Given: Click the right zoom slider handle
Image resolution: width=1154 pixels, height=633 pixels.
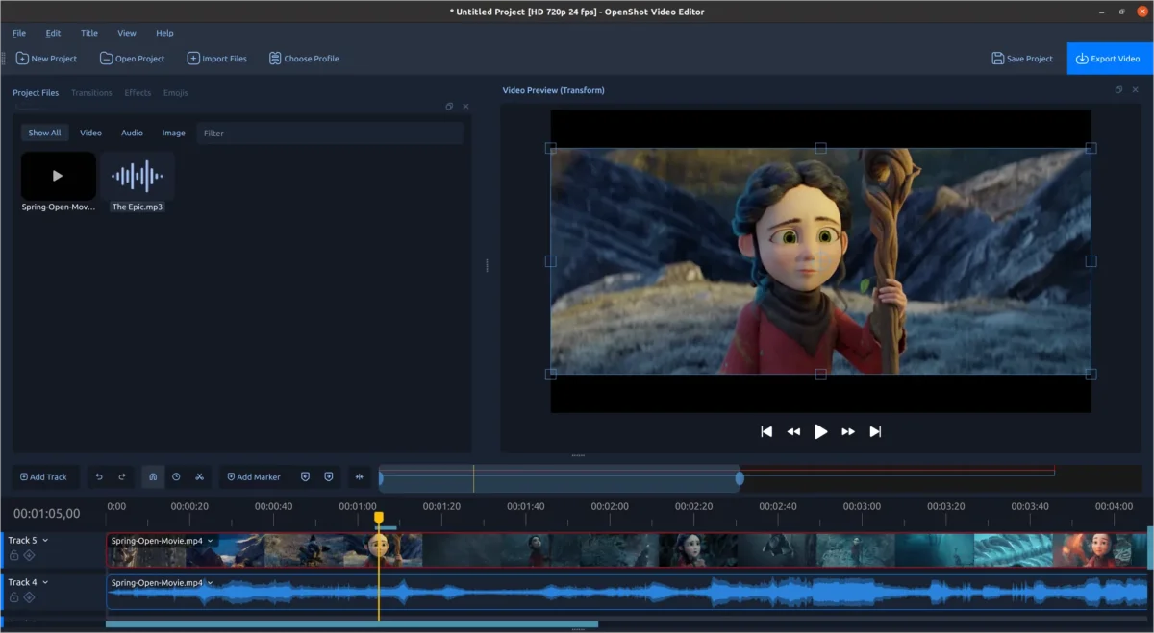Looking at the screenshot, I should pos(740,477).
